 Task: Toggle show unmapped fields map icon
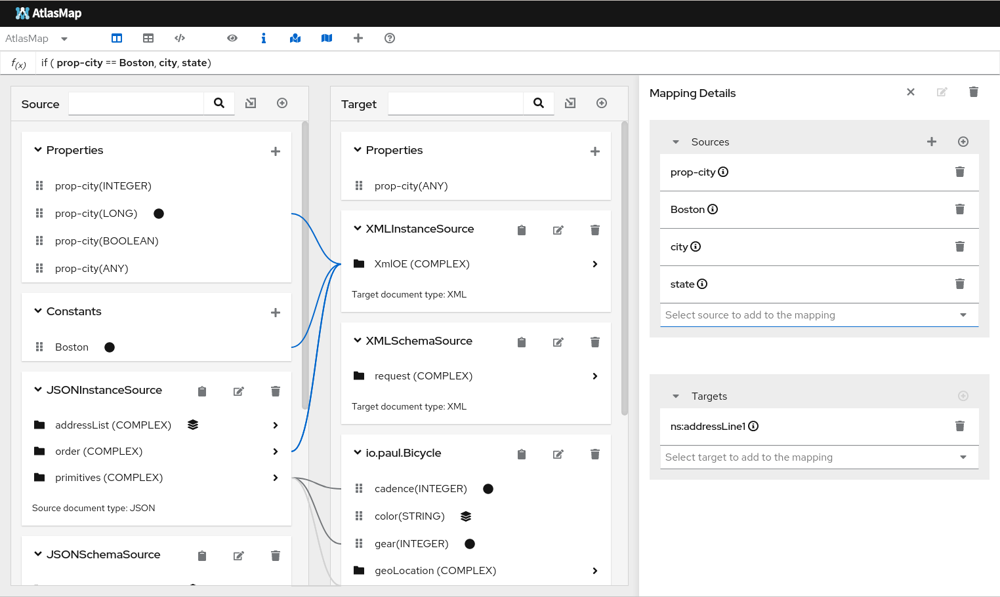327,38
